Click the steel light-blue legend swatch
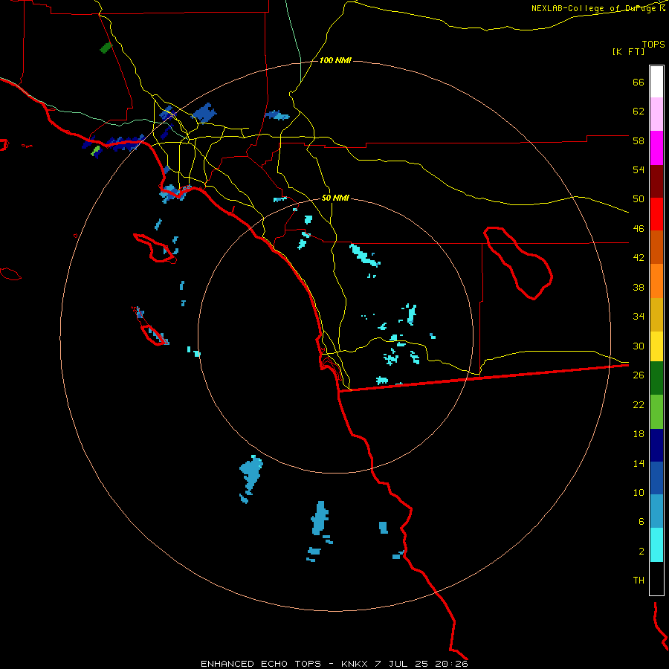The image size is (669, 669). (x=656, y=511)
